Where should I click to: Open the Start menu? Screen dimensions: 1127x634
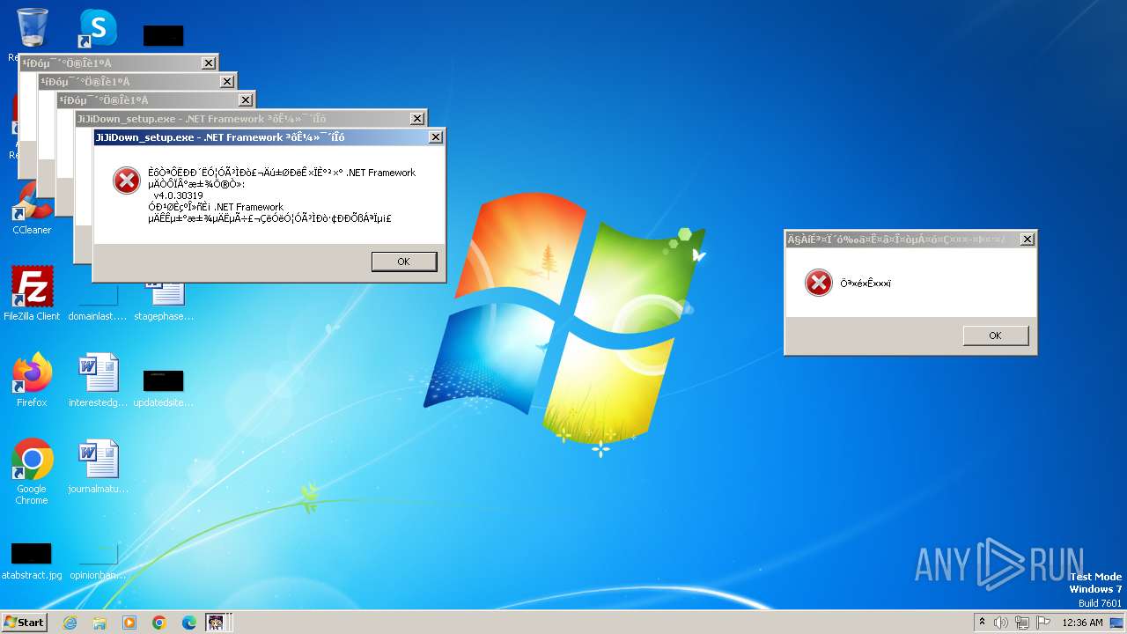pyautogui.click(x=25, y=622)
